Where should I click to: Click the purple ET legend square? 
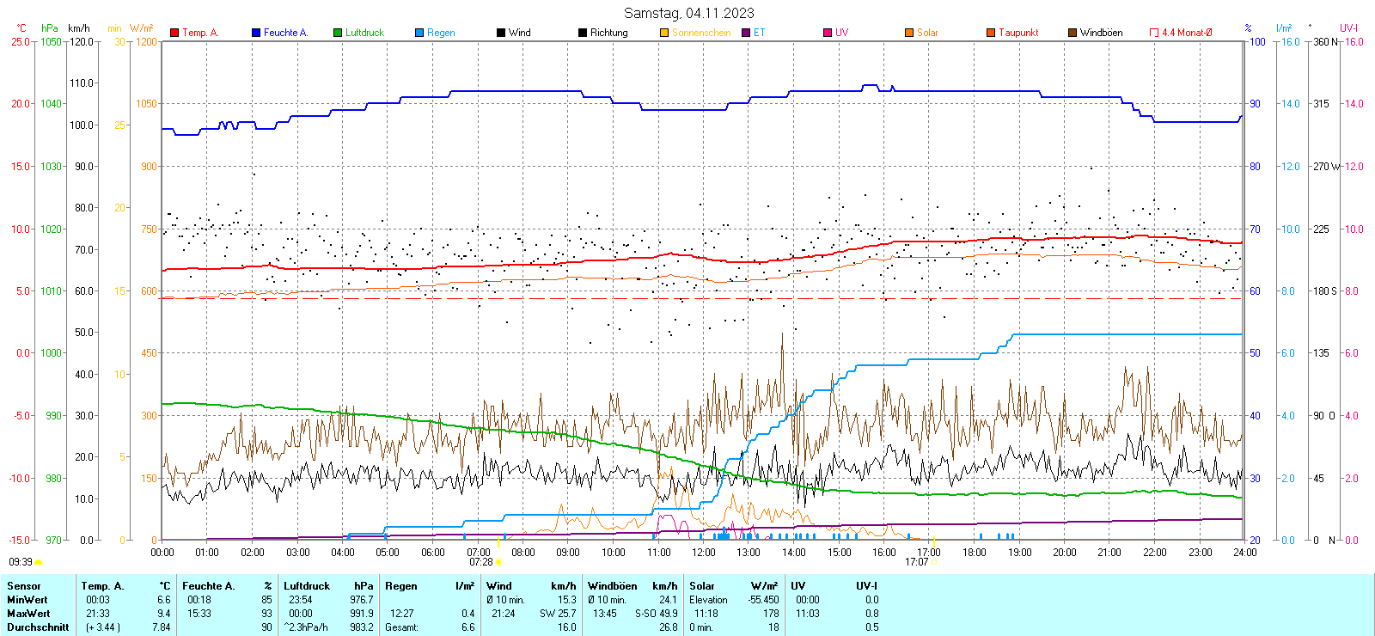point(746,33)
